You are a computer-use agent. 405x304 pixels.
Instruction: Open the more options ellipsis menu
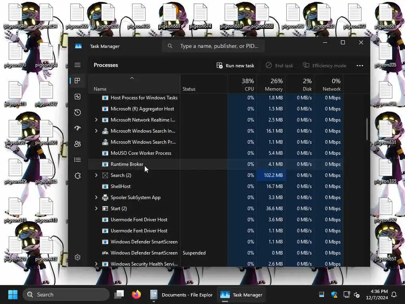(360, 65)
